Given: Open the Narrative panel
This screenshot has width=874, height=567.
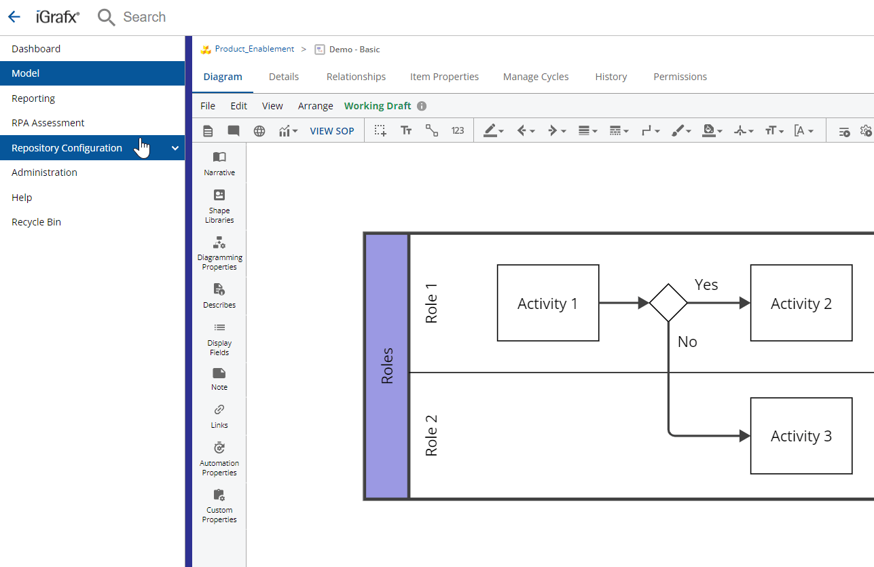Looking at the screenshot, I should [219, 164].
